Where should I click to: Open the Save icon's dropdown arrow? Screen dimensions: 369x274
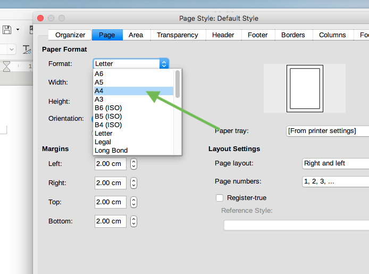tap(18, 29)
